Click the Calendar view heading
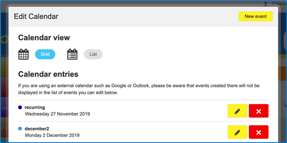 44,38
